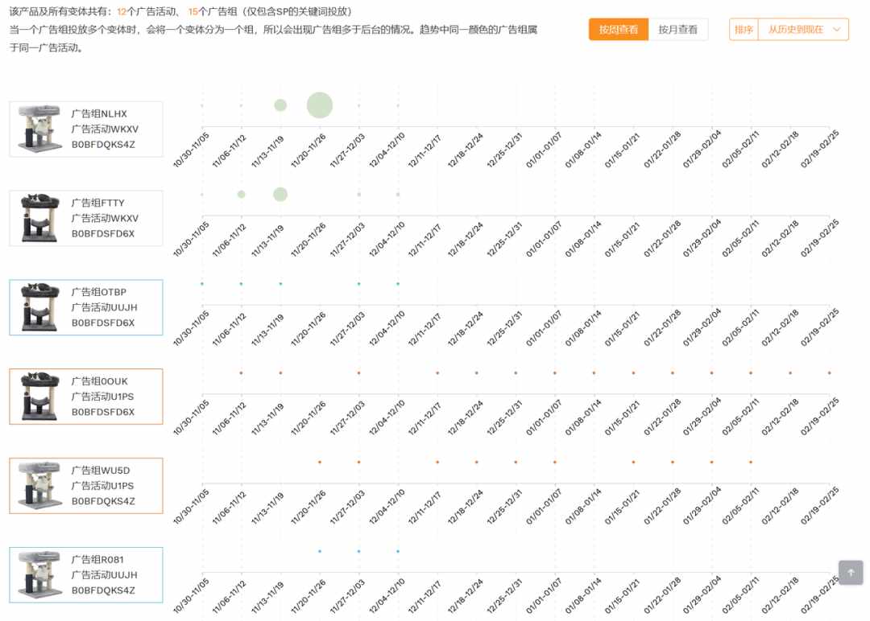This screenshot has height=621, width=870.
Task: Select the 广告组WU5D ad group card
Action: click(86, 486)
